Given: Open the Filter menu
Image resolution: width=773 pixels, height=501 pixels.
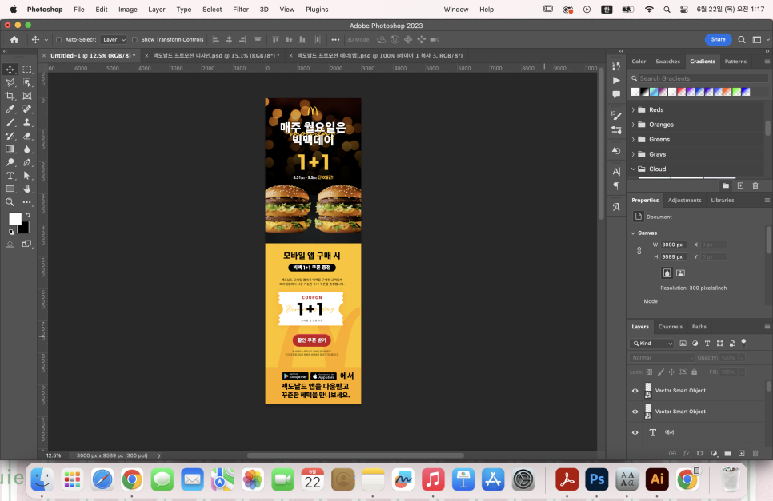Looking at the screenshot, I should pos(241,10).
